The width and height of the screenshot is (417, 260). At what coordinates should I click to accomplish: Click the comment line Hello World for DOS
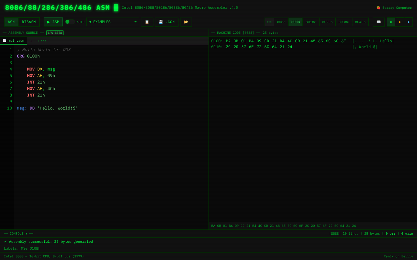pyautogui.click(x=44, y=50)
